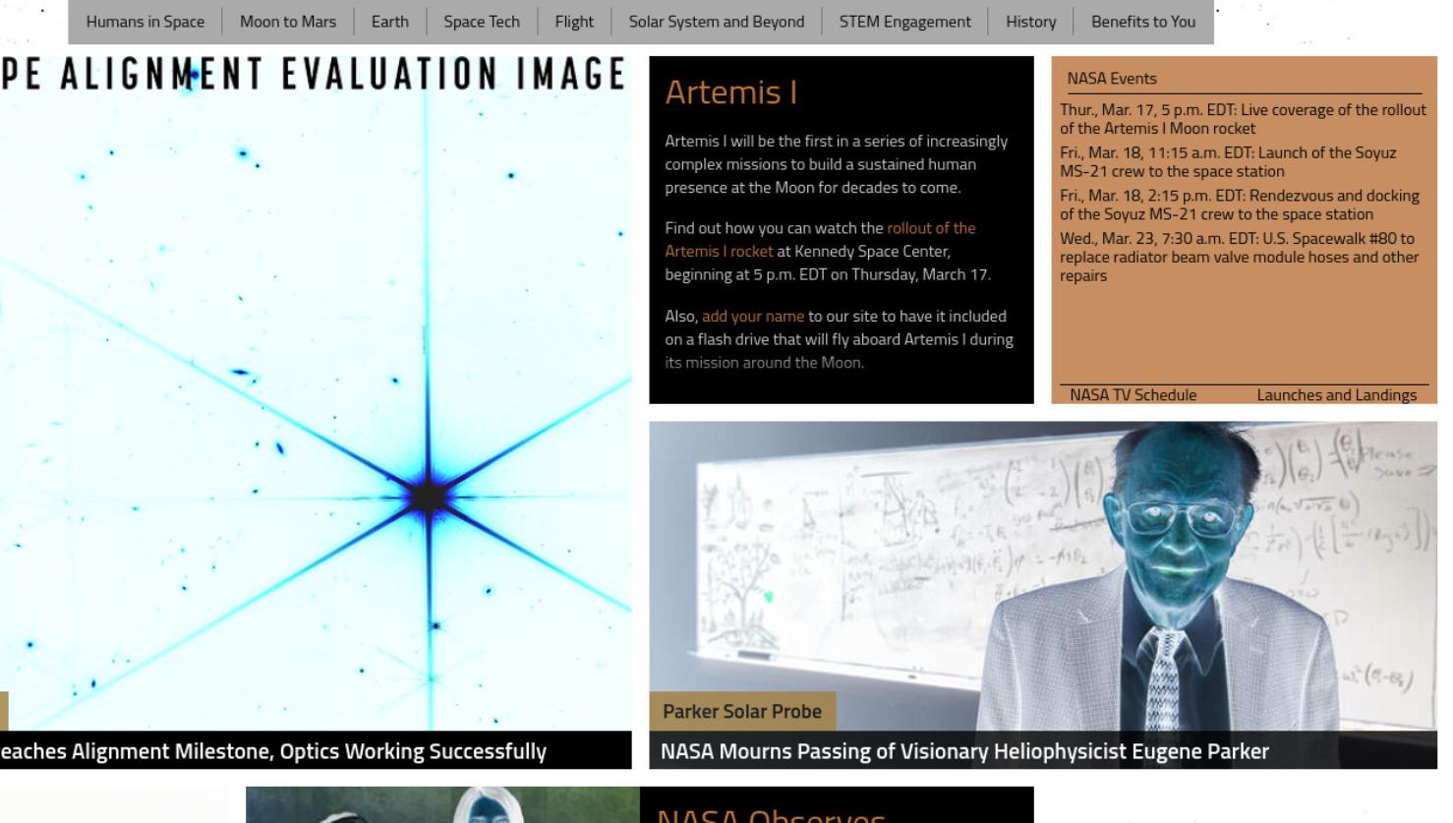
Task: Open Eugene Parker passing headline
Action: click(964, 752)
